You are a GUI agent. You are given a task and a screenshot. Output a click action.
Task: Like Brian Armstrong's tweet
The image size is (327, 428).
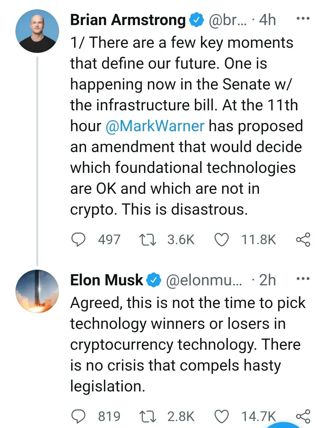tap(221, 240)
